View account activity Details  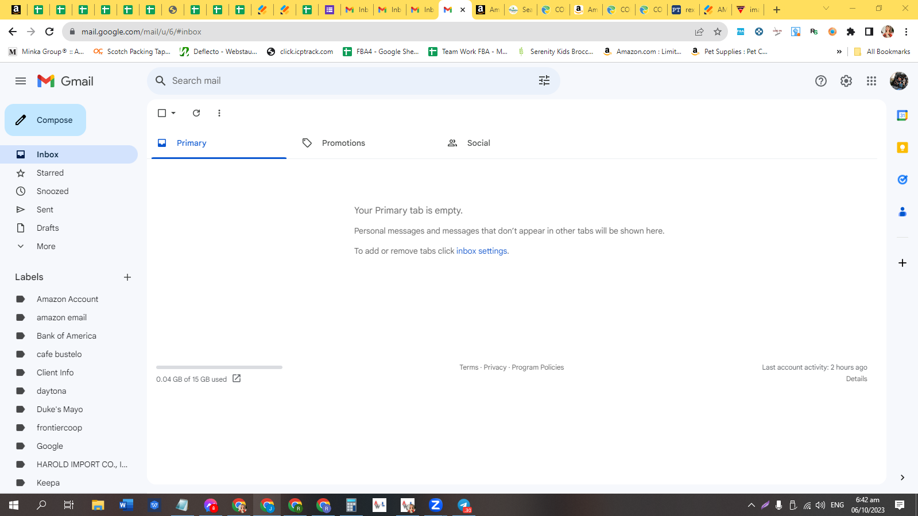(x=857, y=379)
